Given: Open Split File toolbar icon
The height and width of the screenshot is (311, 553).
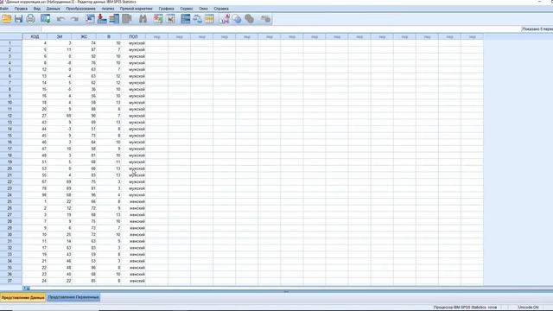Looking at the screenshot, I should click(x=186, y=19).
